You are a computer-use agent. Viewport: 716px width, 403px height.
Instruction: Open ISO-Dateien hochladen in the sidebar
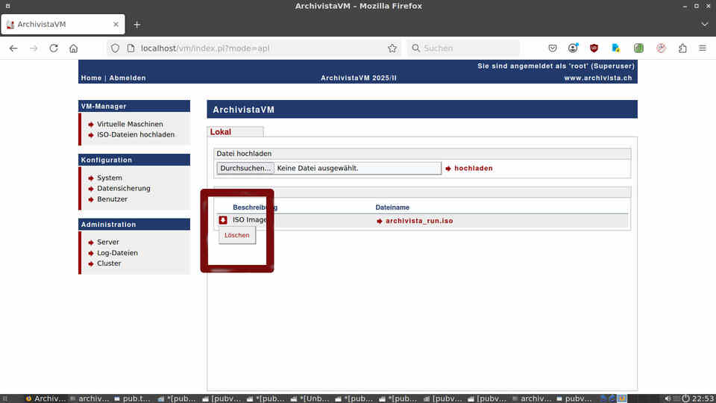(136, 134)
